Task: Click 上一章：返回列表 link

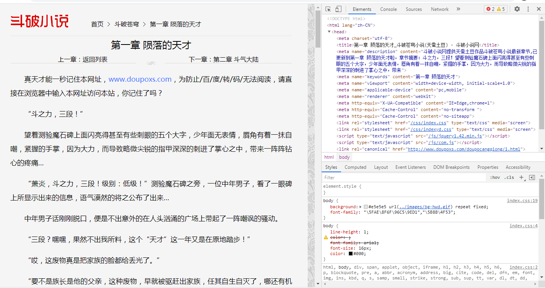Action: pos(83,60)
